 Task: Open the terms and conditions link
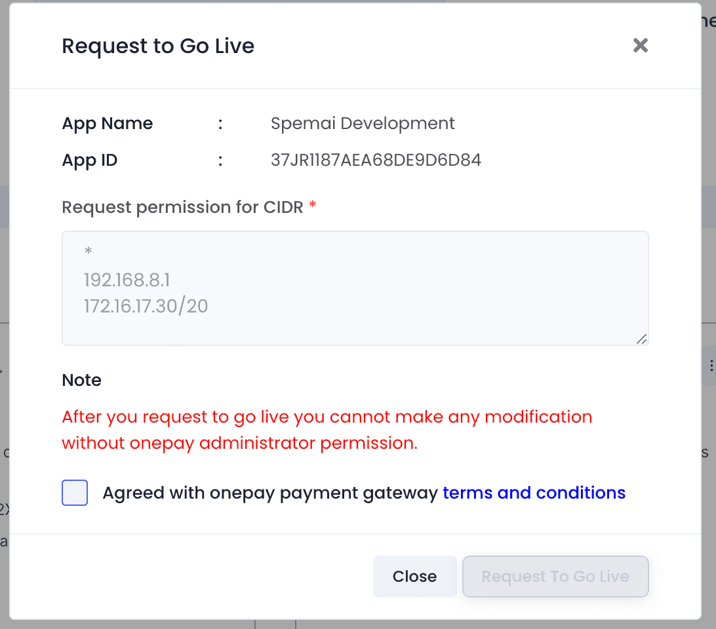534,493
